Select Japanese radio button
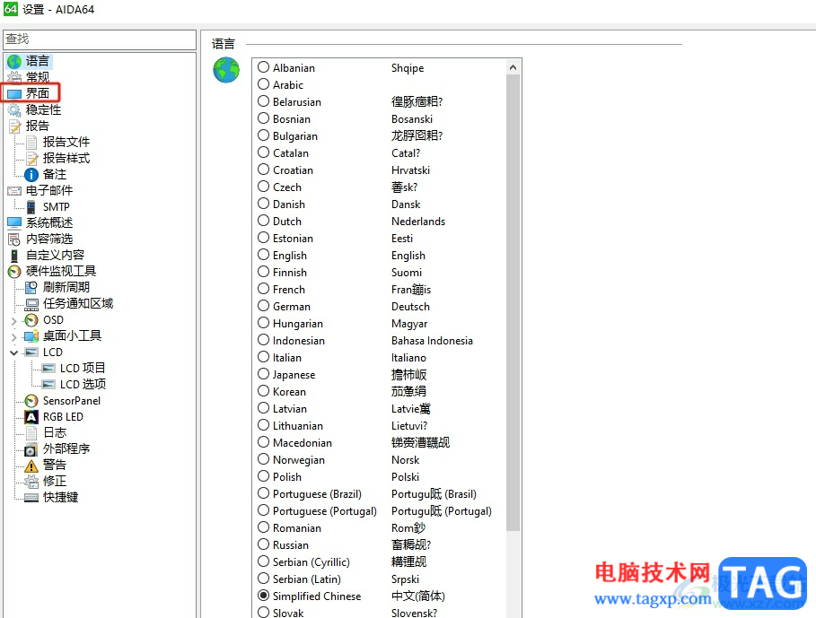This screenshot has width=816, height=618. click(263, 374)
